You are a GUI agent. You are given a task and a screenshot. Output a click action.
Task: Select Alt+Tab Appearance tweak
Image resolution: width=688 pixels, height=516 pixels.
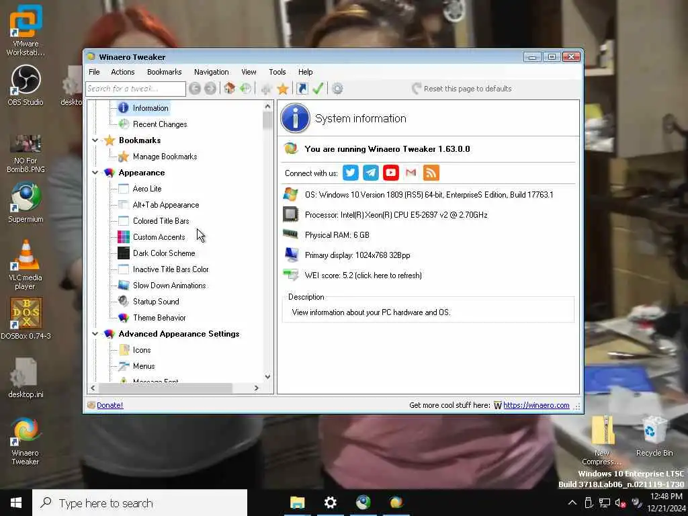point(166,205)
